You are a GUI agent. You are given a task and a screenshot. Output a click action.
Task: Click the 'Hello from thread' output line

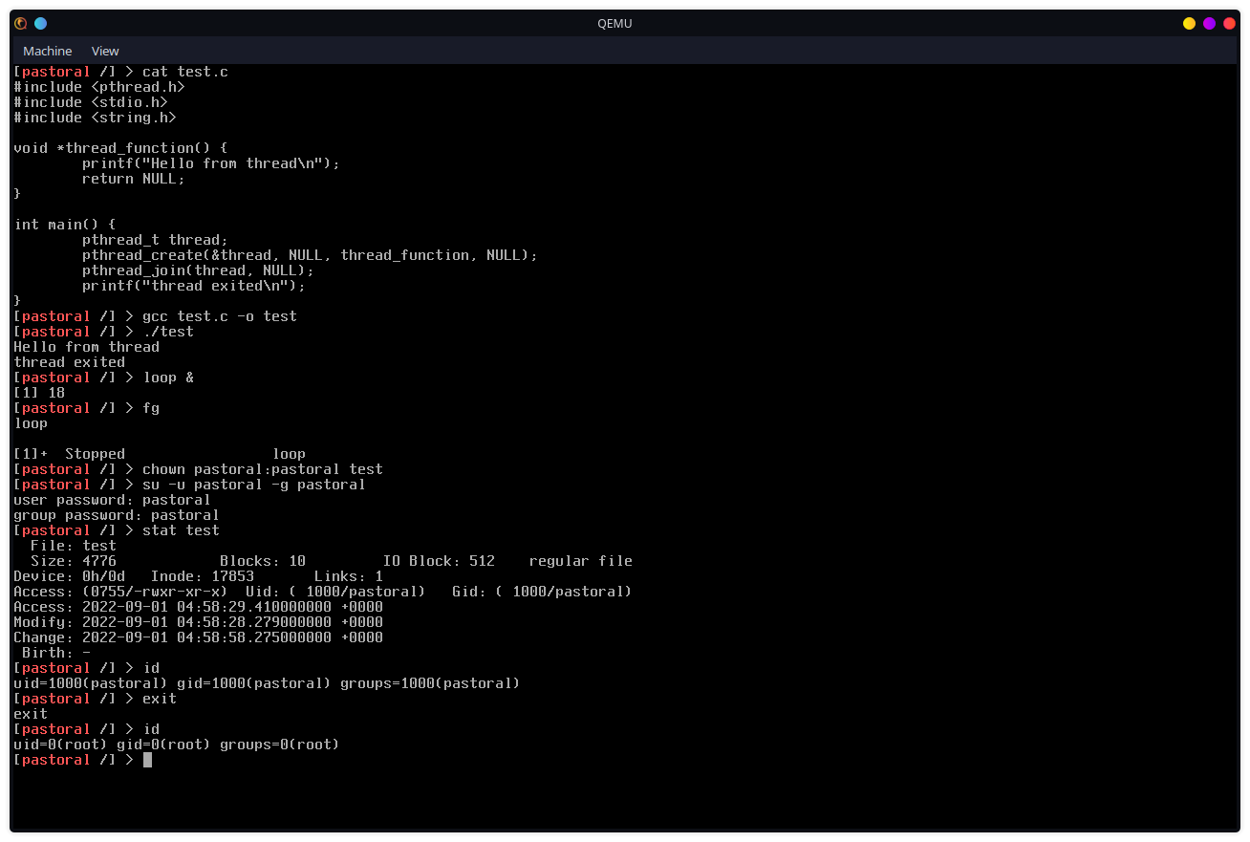pos(86,347)
